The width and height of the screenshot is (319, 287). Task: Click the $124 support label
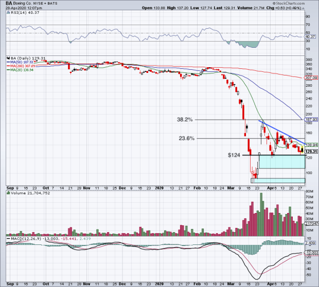234,155
